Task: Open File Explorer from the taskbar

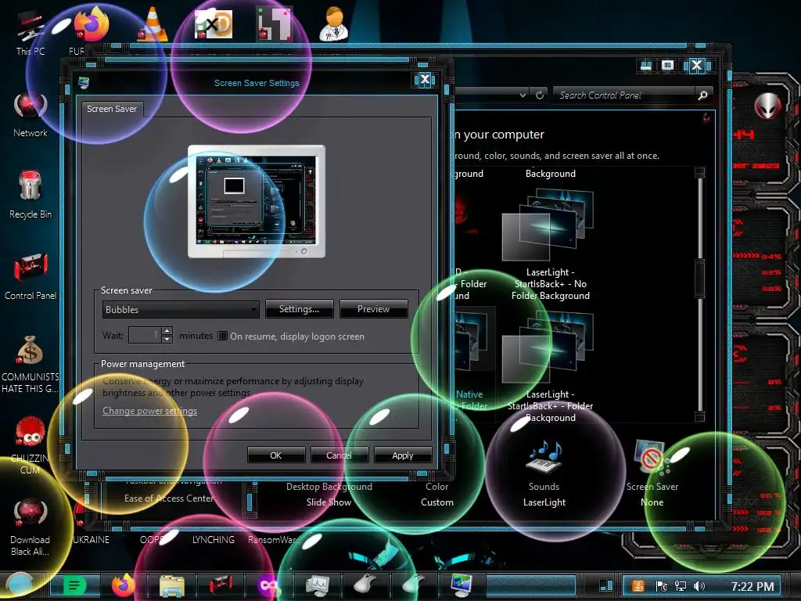Action: pos(171,585)
